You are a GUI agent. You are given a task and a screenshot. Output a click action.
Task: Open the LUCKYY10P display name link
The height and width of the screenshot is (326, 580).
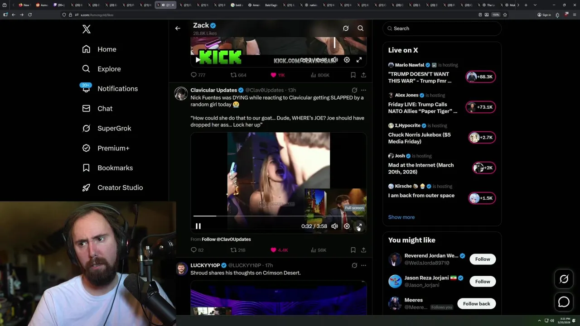[x=205, y=265]
